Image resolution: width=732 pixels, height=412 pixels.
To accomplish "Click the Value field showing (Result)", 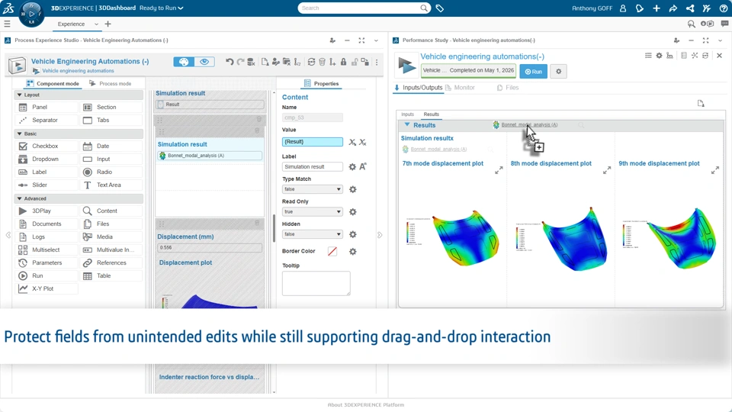I will [x=313, y=142].
